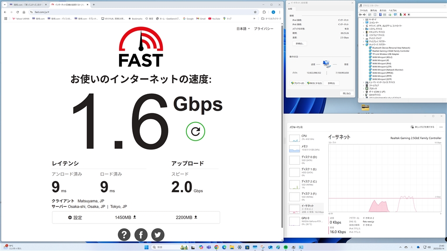Viewport: 447px width, 251px height.
Task: Open the Gmail bookmark
Action: click(201, 18)
